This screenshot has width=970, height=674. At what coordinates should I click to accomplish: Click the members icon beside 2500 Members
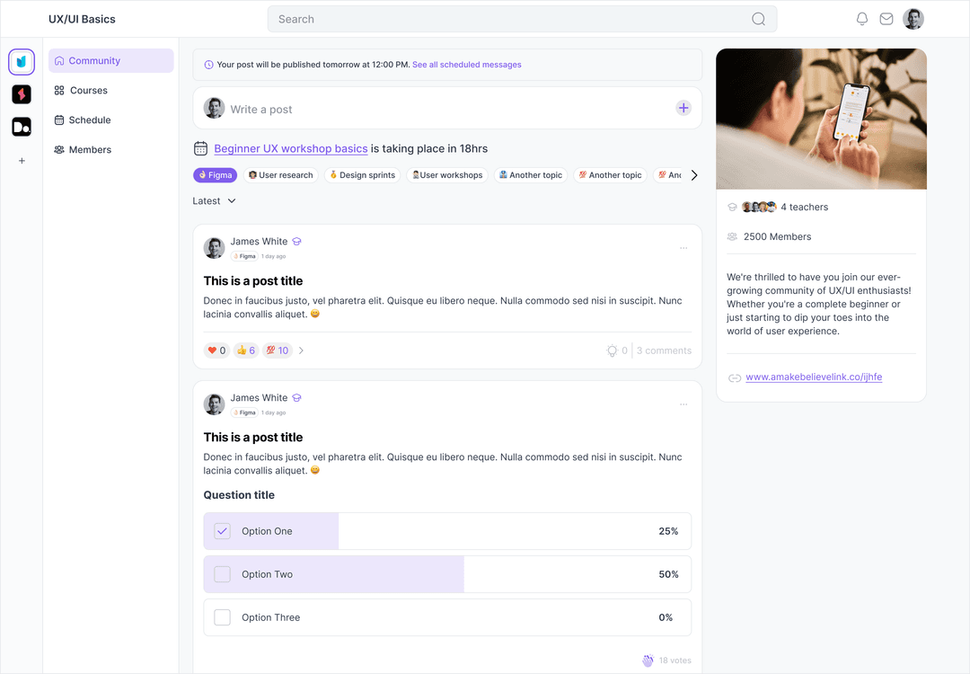[733, 236]
